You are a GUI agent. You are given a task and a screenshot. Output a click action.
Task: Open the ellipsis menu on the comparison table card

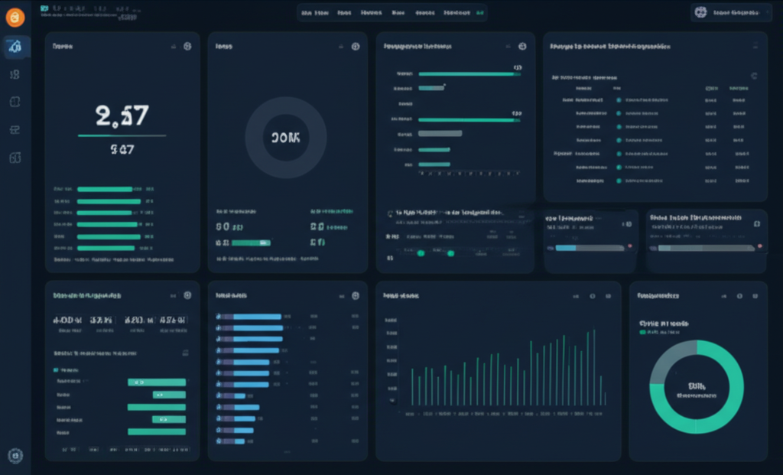(755, 46)
